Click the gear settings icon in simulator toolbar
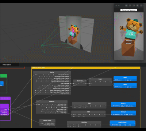Screen dimensions: 146x131 [x=141, y=5]
